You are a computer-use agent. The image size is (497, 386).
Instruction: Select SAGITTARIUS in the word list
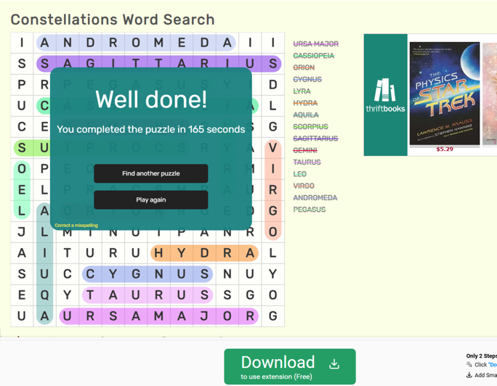coord(315,139)
